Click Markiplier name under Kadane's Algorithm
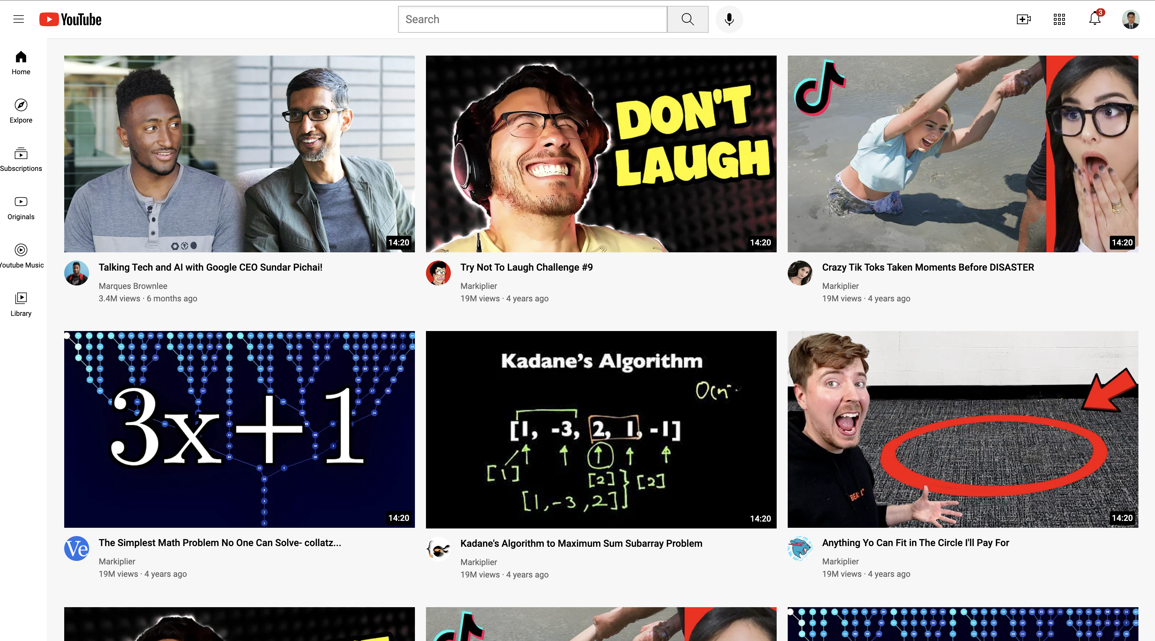The width and height of the screenshot is (1155, 641). 478,562
